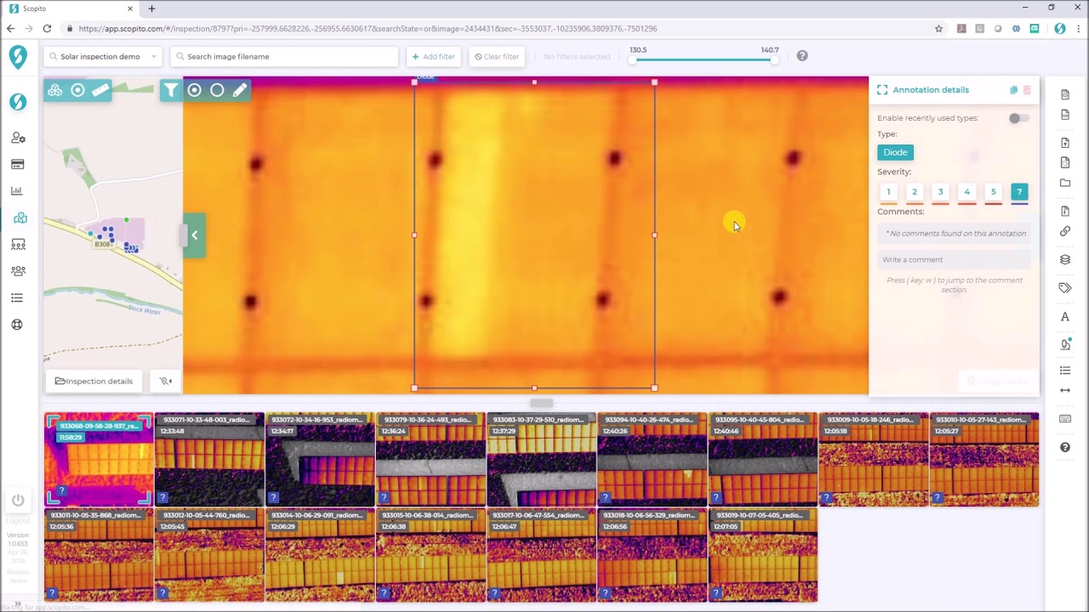Select severity level 3
Screen dimensions: 1089x612
pos(941,192)
